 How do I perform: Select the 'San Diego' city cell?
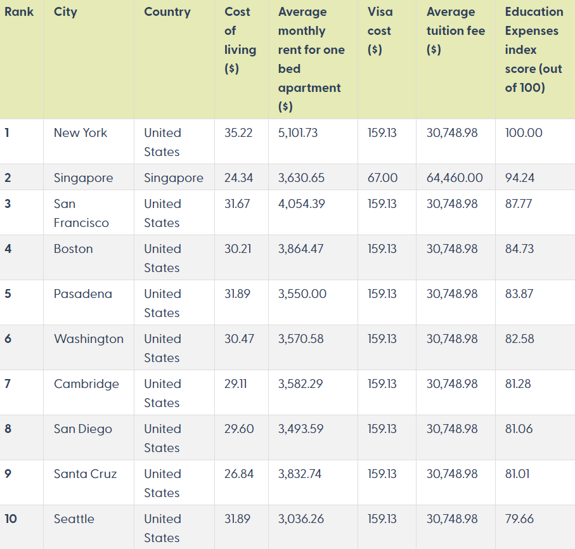pos(82,429)
